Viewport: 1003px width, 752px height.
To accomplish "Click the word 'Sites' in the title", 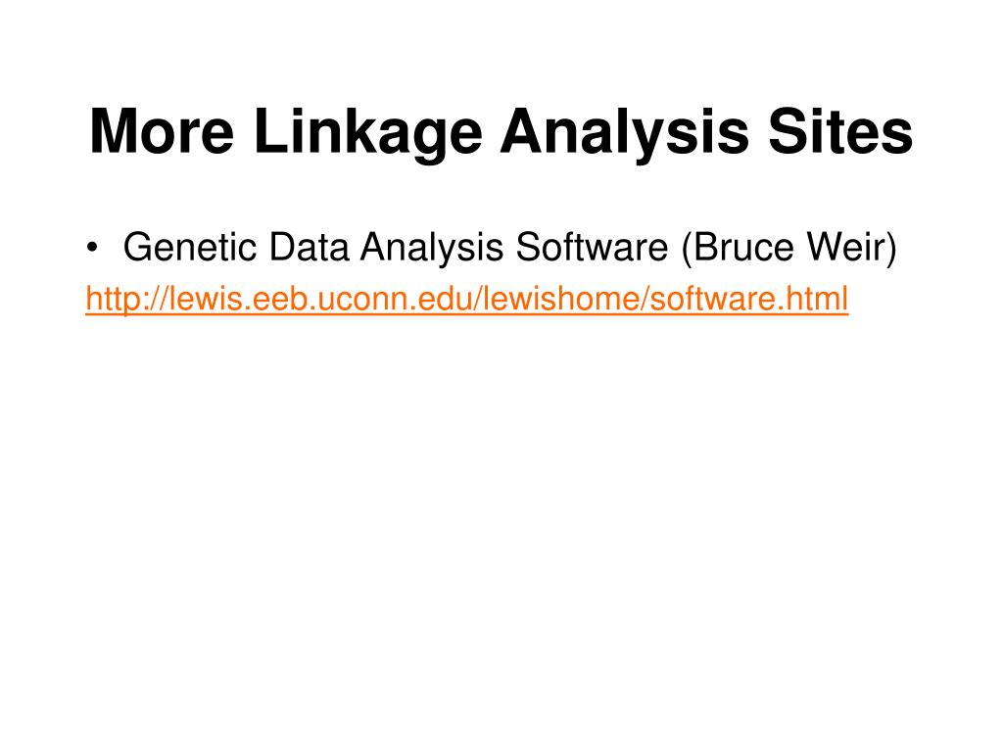I will [x=840, y=131].
